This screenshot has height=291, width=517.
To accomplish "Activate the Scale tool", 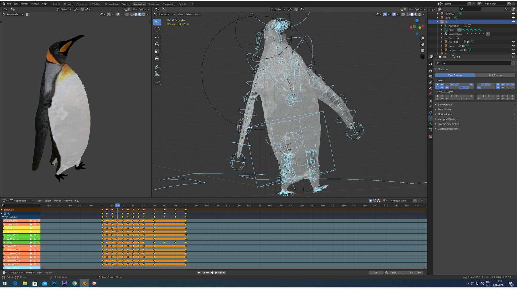I will [x=157, y=51].
